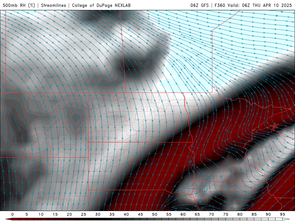
Task: Click "College of DuPage NEXLAB" text
Action: (101, 5)
